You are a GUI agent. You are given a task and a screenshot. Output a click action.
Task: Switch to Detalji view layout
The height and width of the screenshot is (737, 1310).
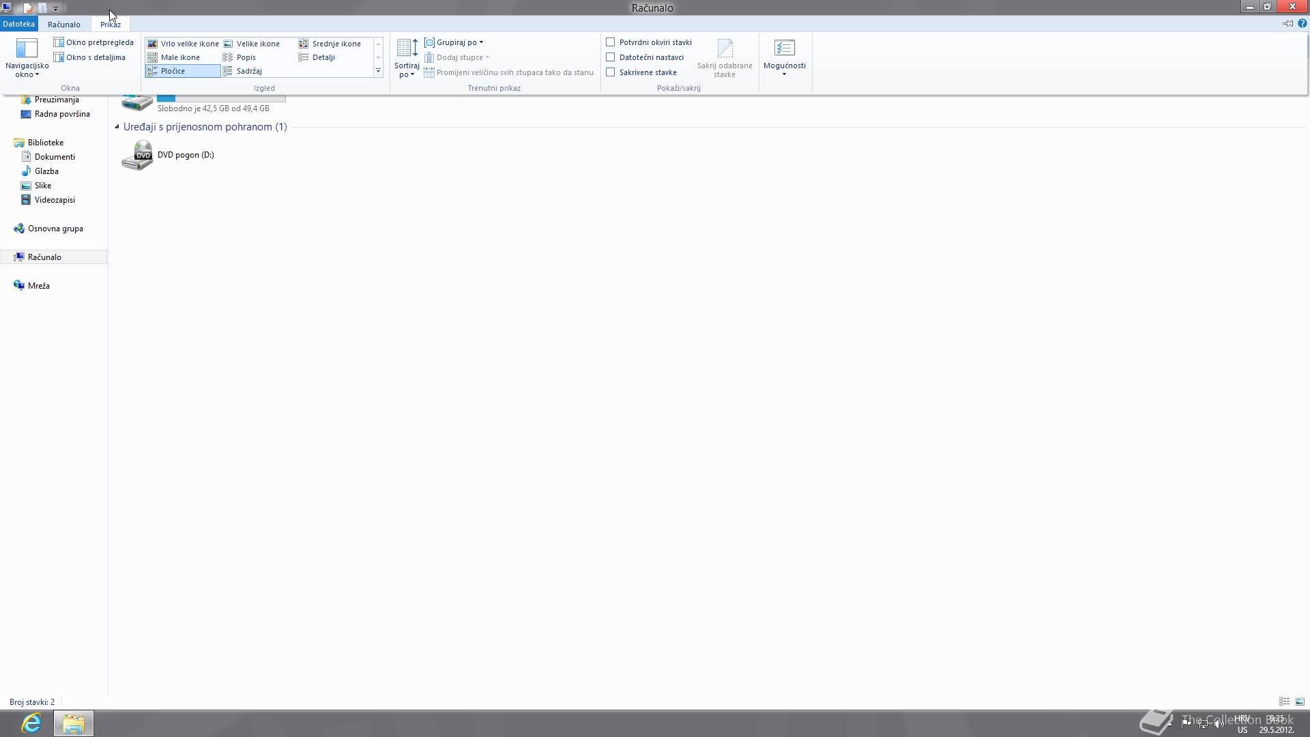coord(323,57)
